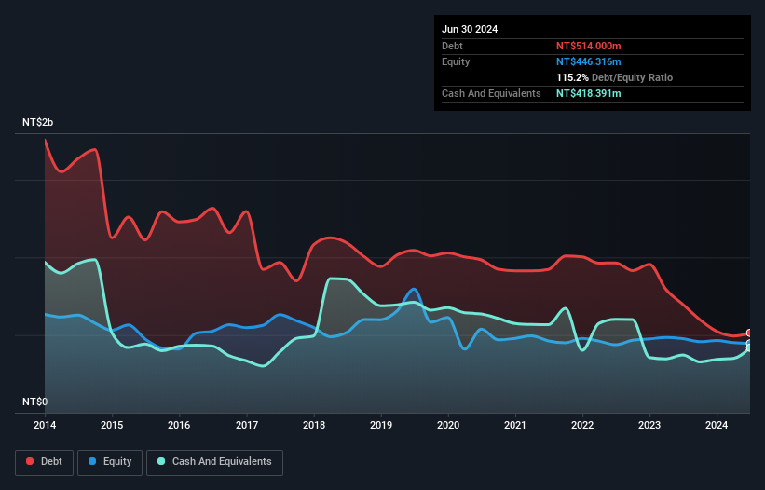Click the 2017 x-axis label

click(x=247, y=425)
